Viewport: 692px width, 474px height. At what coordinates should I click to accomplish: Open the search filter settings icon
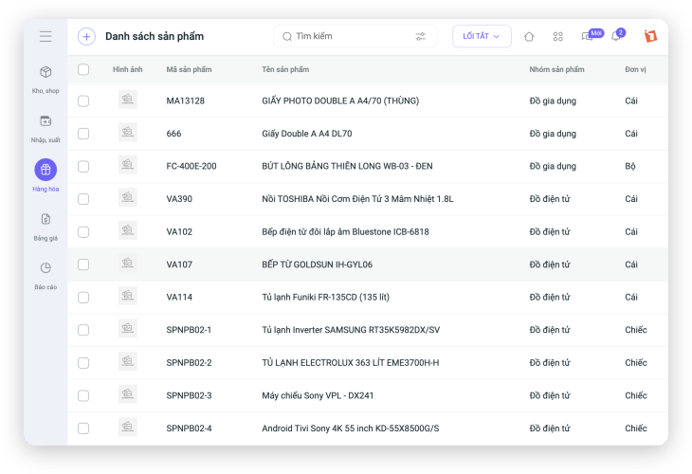420,37
